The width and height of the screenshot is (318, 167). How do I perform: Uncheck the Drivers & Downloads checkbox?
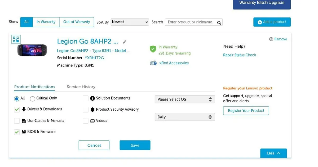17,109
